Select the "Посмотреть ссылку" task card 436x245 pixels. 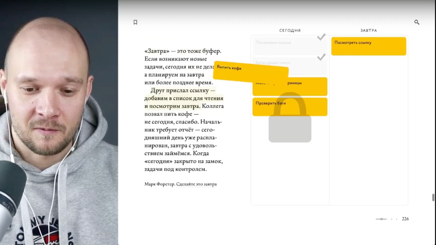[x=368, y=46]
